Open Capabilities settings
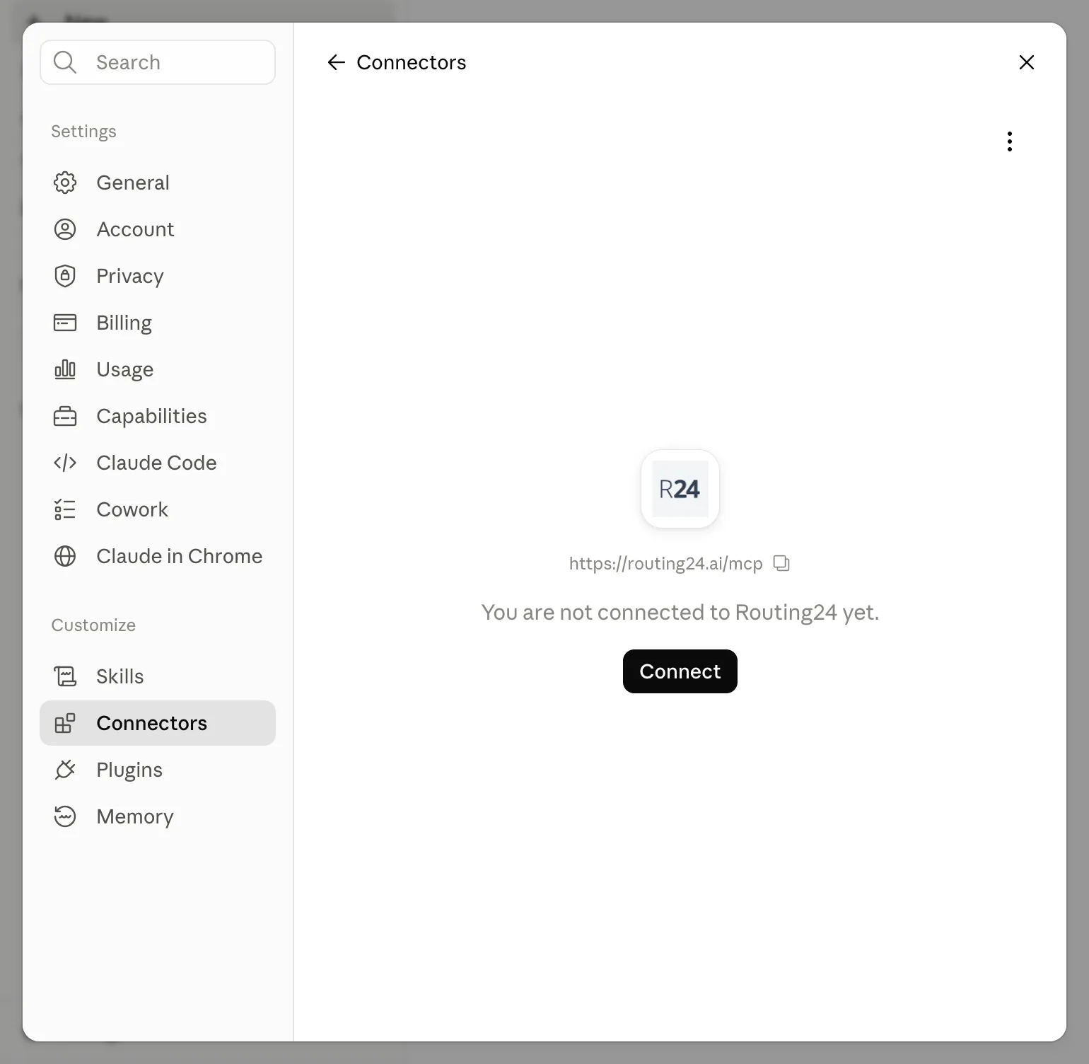The height and width of the screenshot is (1064, 1089). [158, 416]
